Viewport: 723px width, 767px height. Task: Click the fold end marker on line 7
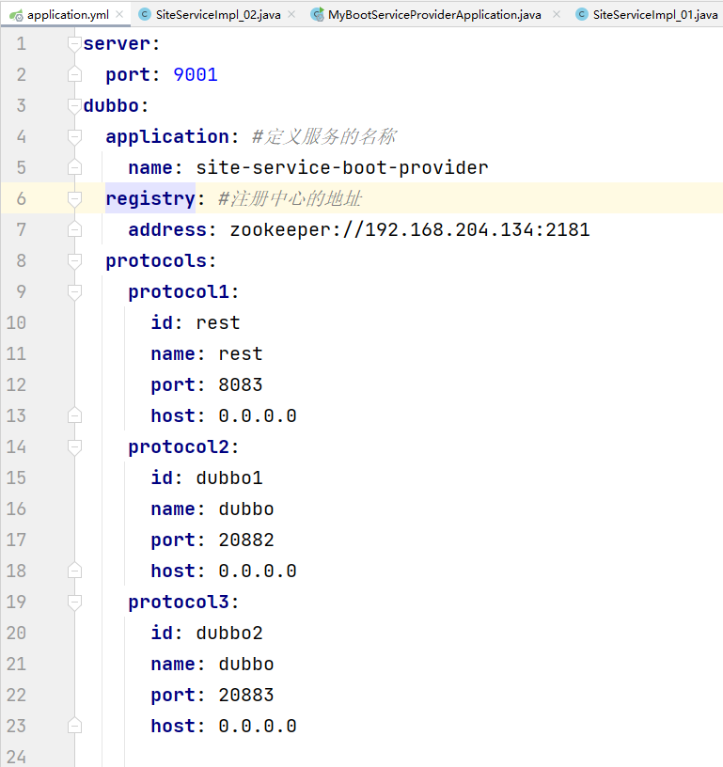pos(74,229)
